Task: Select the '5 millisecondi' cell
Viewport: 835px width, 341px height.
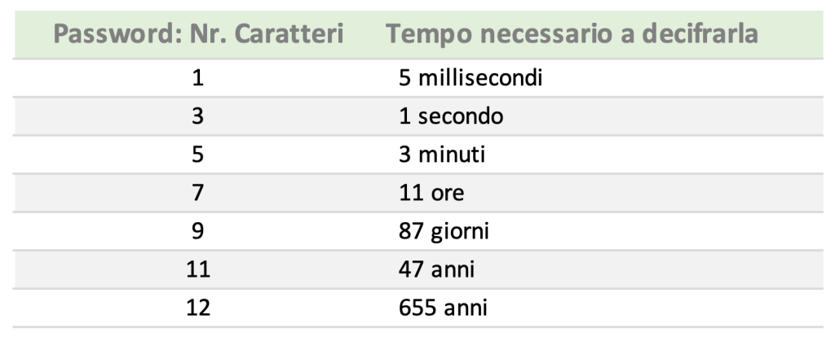Action: click(471, 78)
